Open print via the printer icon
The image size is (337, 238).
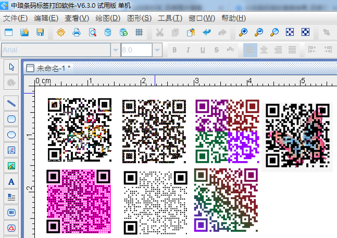click(77, 32)
